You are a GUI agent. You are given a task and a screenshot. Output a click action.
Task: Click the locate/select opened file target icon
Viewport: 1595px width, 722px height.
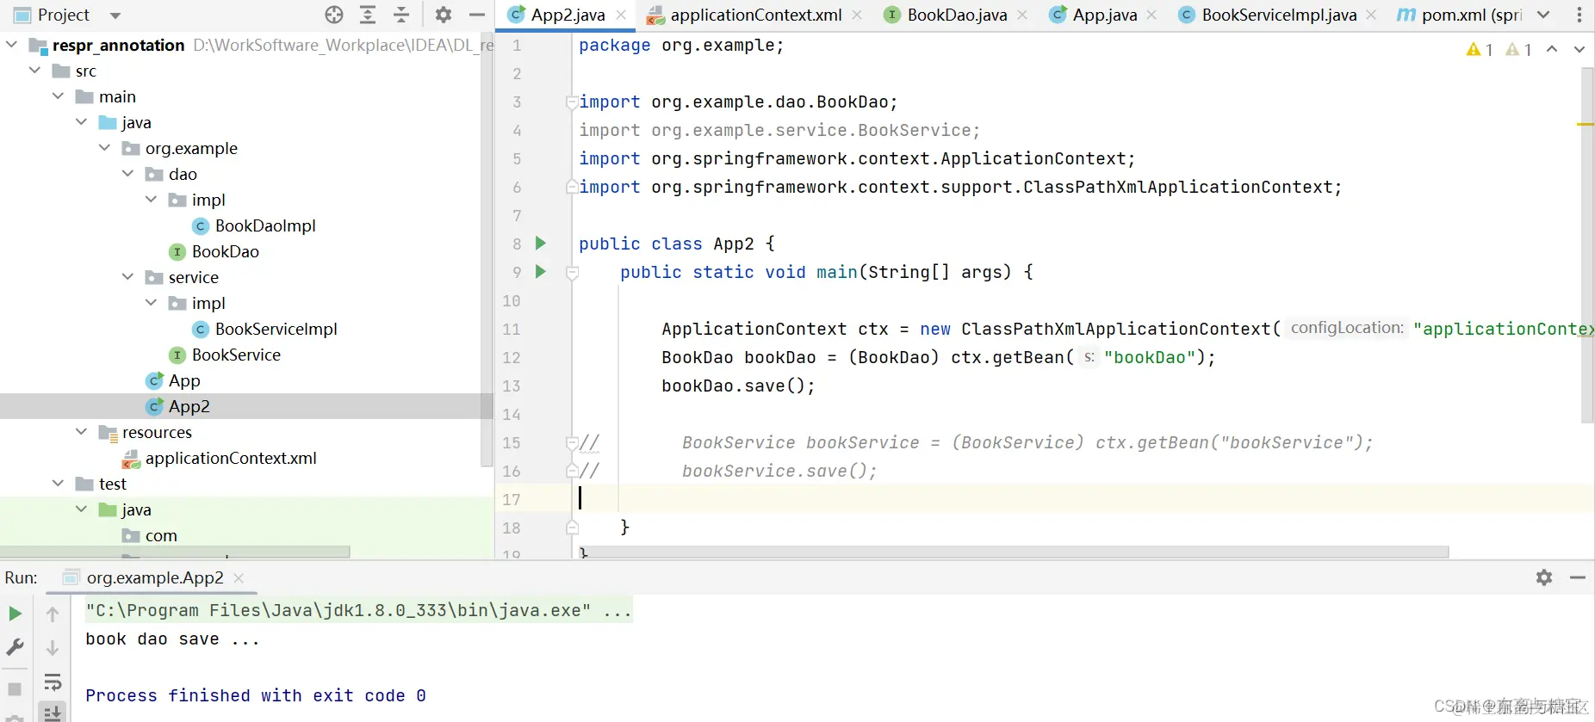(334, 15)
